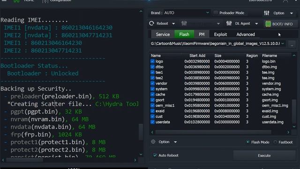The width and height of the screenshot is (300, 169).
Task: Switch to the Advanced tab
Action: pos(246,34)
